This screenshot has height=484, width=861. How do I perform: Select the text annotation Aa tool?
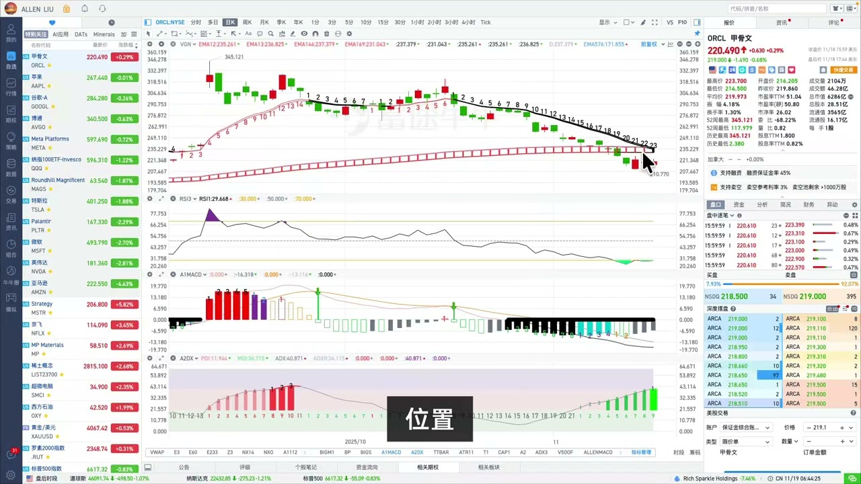(x=249, y=34)
